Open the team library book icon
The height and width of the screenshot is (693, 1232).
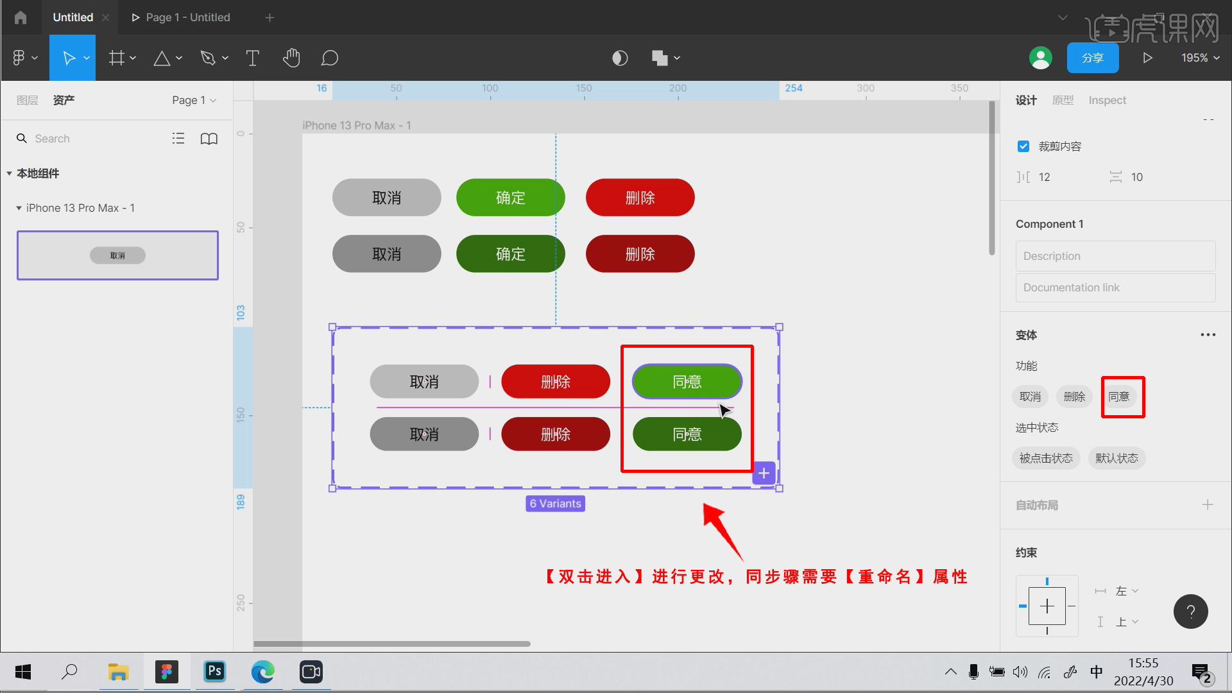coord(209,139)
